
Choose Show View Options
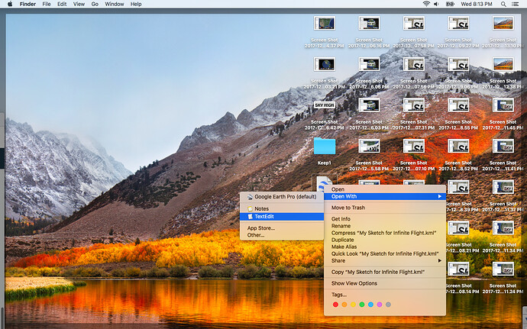[x=385, y=283]
